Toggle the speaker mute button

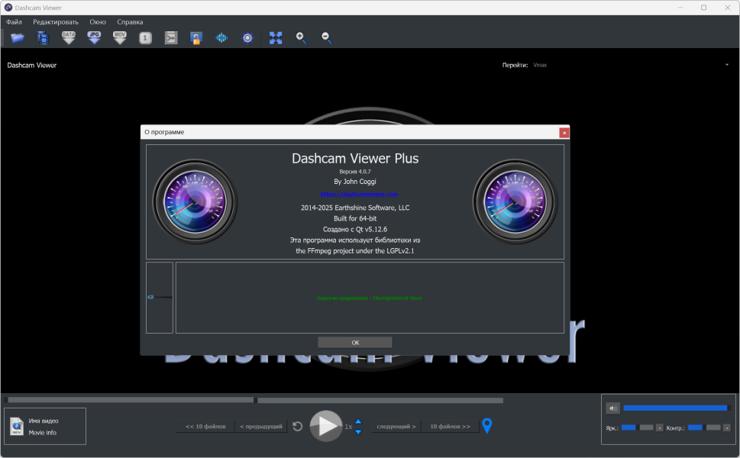[x=612, y=408]
